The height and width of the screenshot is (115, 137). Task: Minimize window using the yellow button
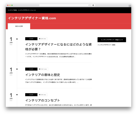[x=10, y=5]
